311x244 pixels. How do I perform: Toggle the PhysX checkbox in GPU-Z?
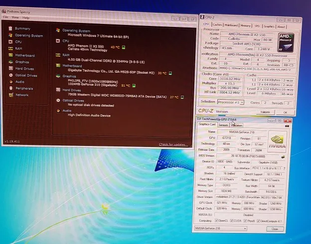245,221
